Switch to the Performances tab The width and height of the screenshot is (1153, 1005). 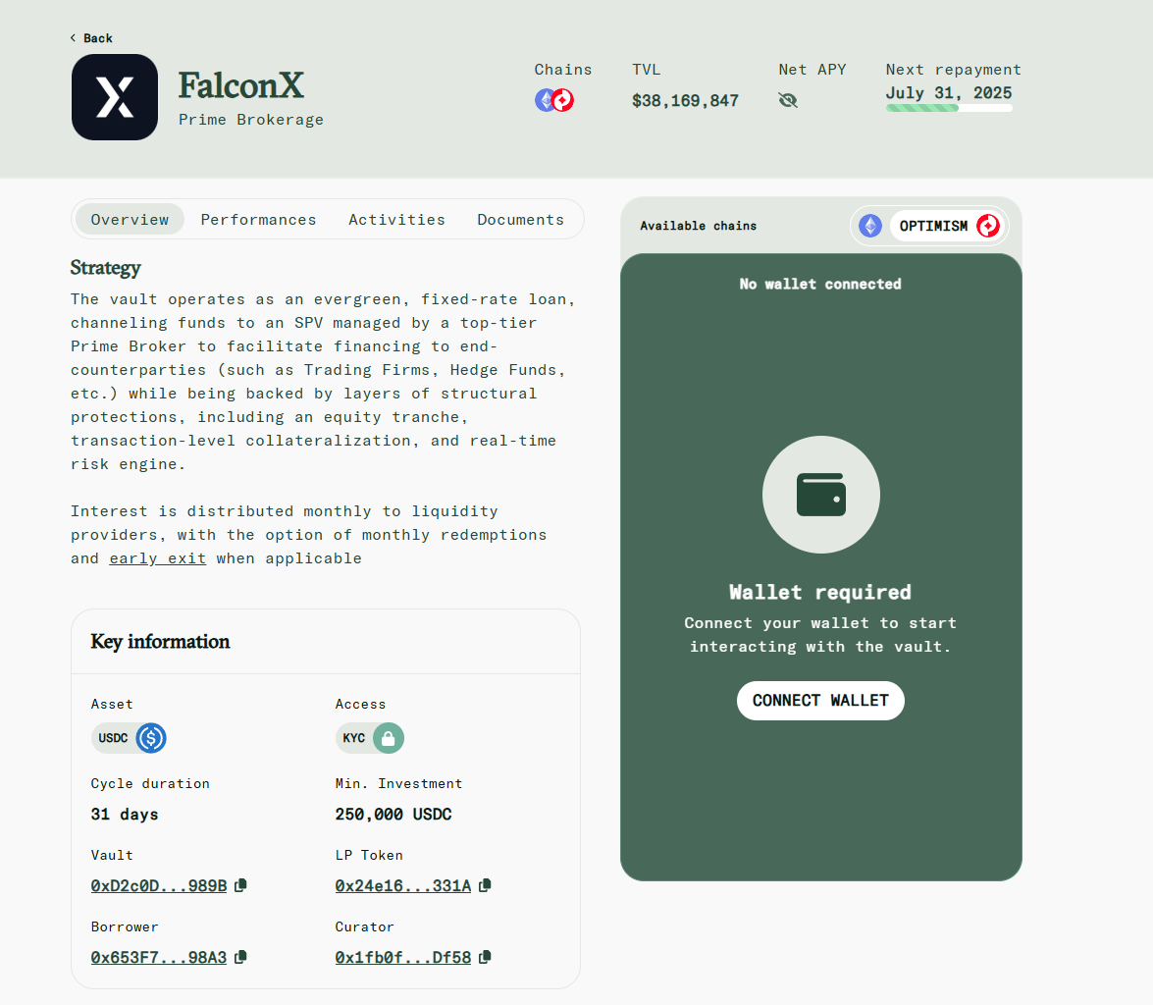(258, 219)
